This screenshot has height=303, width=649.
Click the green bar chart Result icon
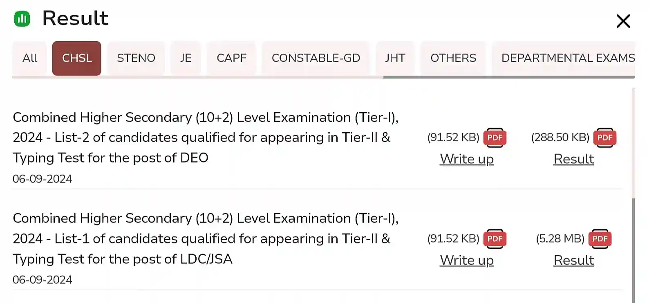point(22,18)
